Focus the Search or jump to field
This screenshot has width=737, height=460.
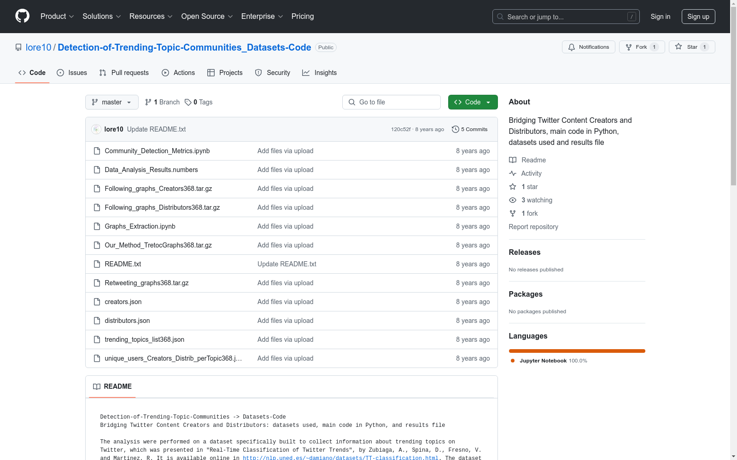pyautogui.click(x=566, y=17)
